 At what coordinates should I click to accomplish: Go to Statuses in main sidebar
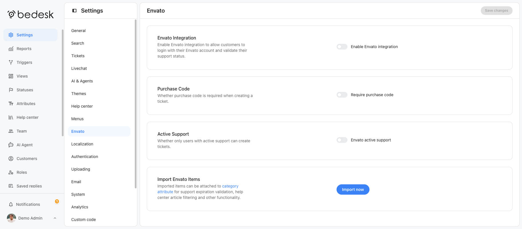[x=30, y=90]
